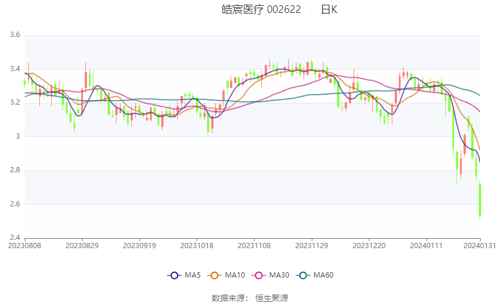Image resolution: width=500 pixels, height=304 pixels.
Task: Click the 皓宸医疗 002622 stock title
Action: 261,9
